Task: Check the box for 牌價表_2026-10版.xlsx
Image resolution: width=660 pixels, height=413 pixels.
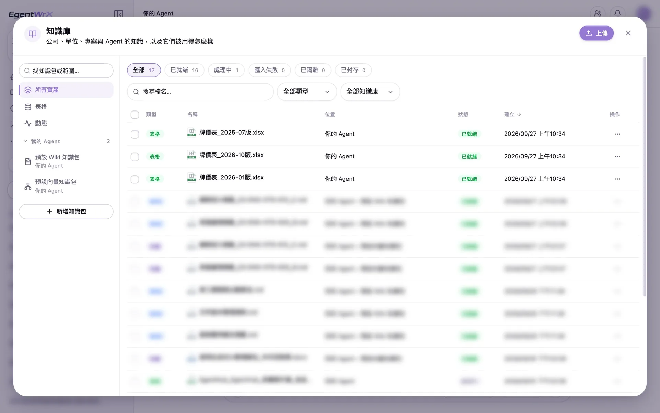Action: (x=135, y=157)
